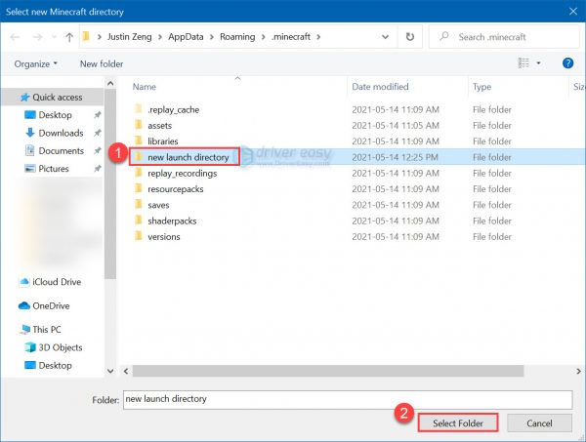Go up one folder level

[x=69, y=37]
